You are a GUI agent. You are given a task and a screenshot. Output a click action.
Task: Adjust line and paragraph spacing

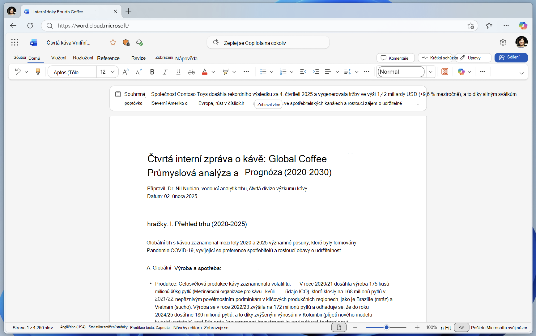click(347, 72)
